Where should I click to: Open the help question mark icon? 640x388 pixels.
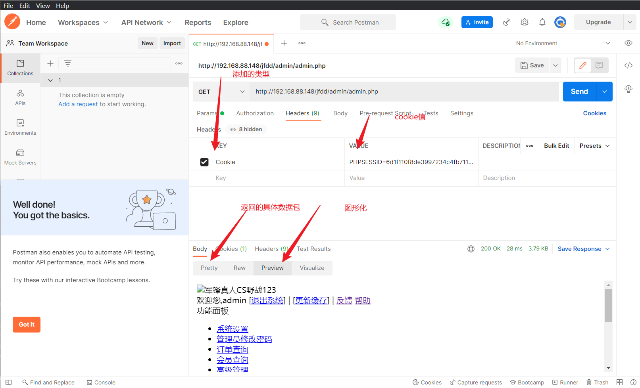[x=633, y=382]
